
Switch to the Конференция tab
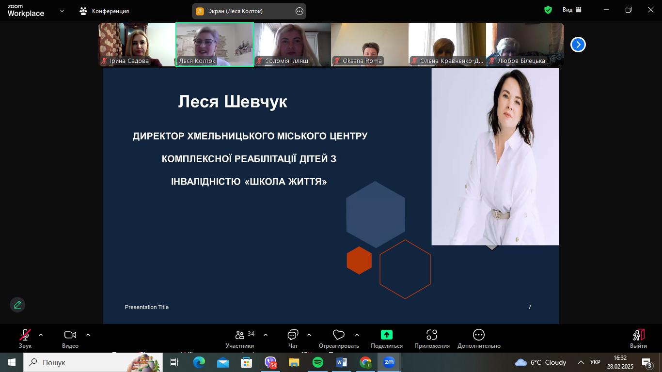105,11
